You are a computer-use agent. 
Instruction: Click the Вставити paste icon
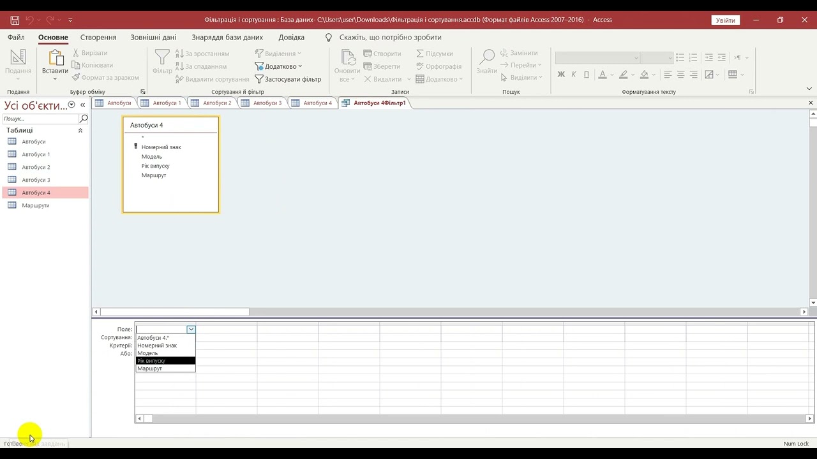(x=55, y=59)
